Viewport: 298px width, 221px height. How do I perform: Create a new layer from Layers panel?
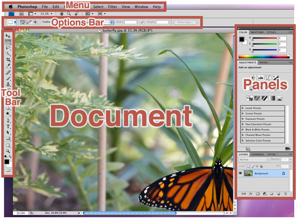(x=278, y=194)
